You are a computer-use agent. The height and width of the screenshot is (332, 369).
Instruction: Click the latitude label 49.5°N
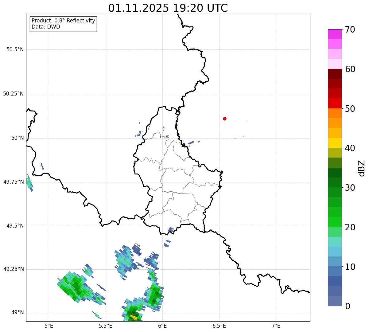(x=15, y=226)
